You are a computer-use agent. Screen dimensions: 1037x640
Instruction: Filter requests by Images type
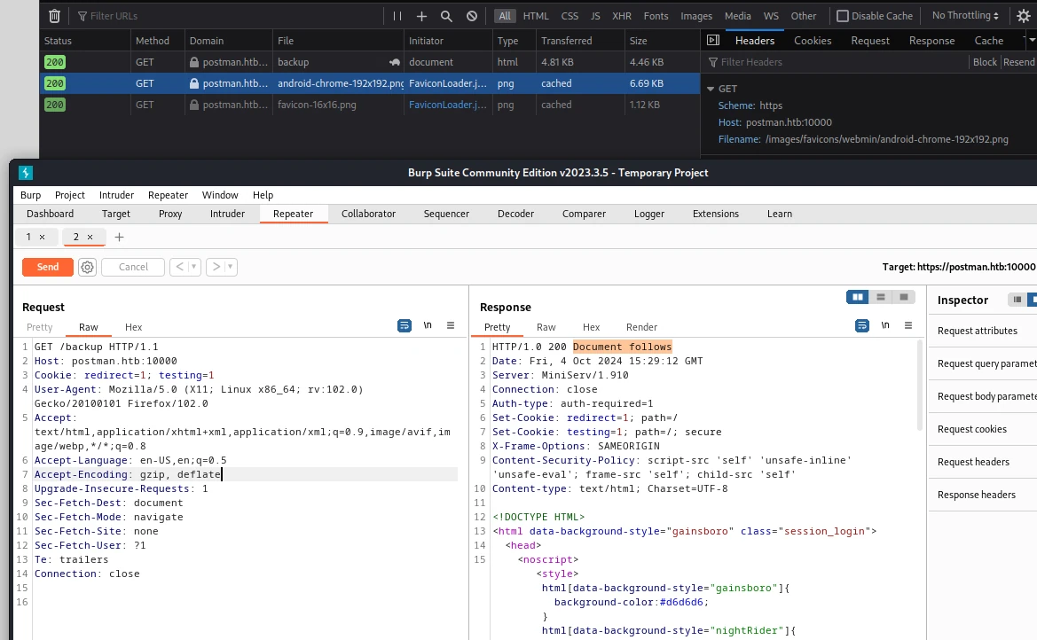coord(696,16)
